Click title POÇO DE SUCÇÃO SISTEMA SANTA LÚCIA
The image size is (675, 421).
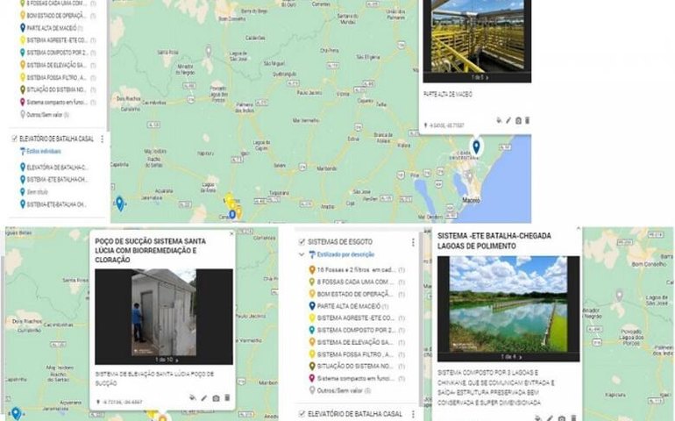pyautogui.click(x=150, y=250)
